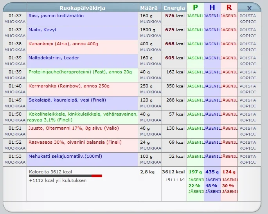Click the red R fat column header

pyautogui.click(x=229, y=7)
